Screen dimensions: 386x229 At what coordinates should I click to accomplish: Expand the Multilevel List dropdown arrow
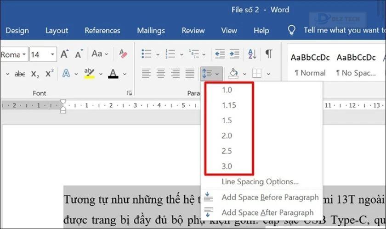pos(204,55)
